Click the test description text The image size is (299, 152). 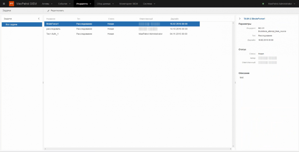[x=242, y=77]
